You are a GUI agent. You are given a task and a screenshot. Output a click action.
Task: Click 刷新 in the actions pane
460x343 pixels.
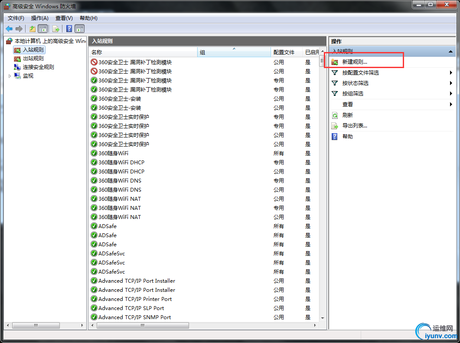(x=348, y=115)
